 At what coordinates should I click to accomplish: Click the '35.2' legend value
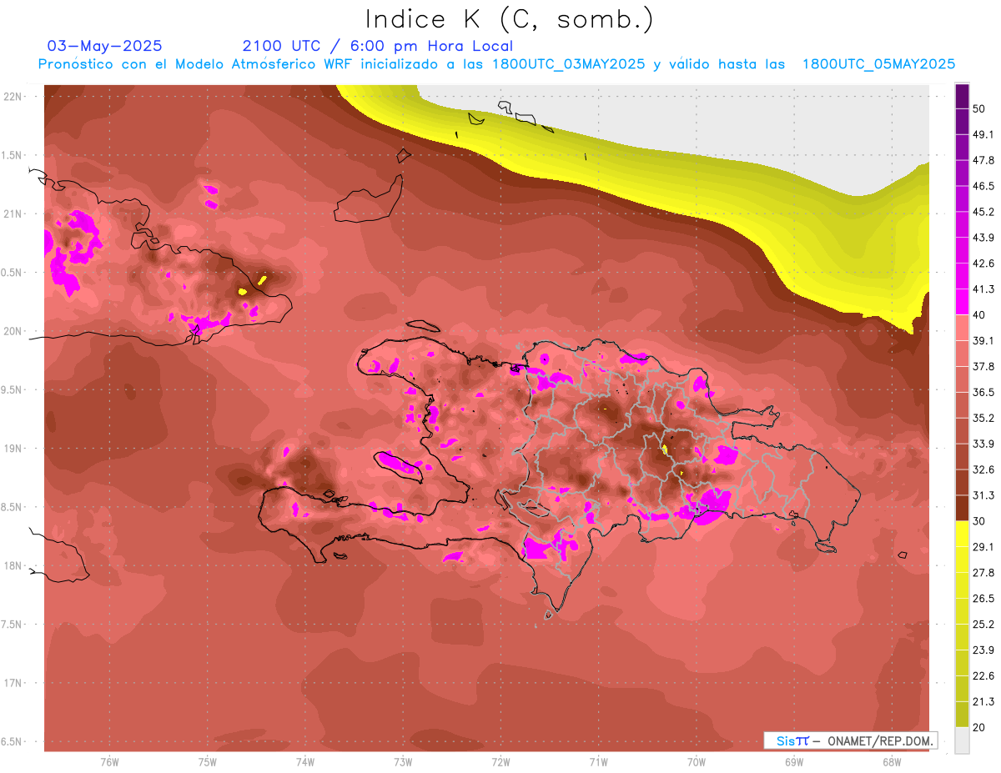(x=983, y=418)
